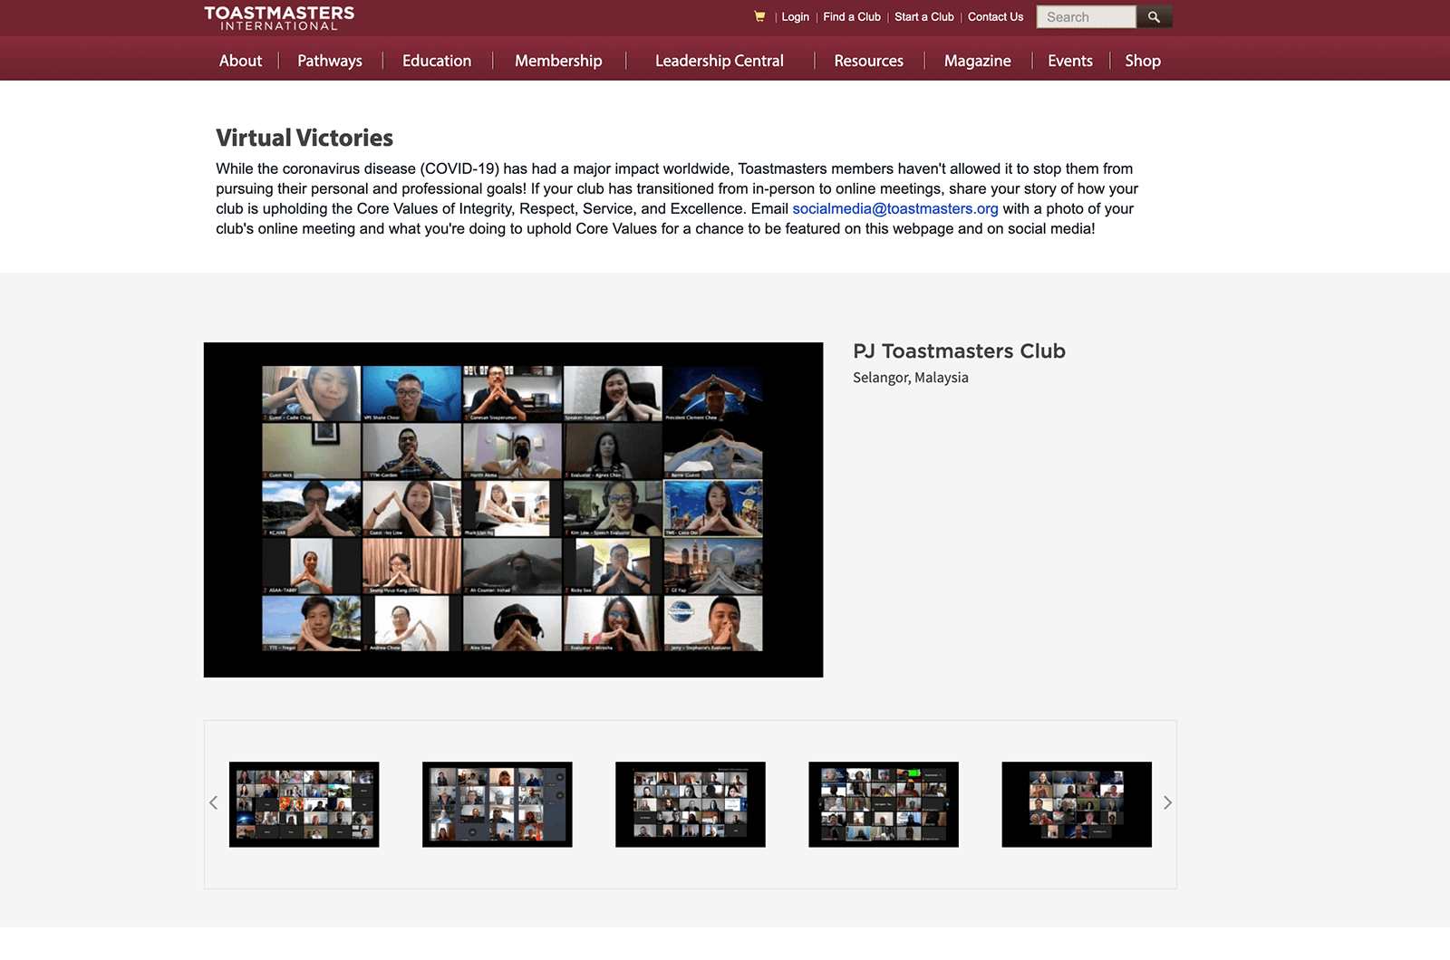Select the first carousel thumbnail
The image size is (1450, 960).
(x=304, y=804)
